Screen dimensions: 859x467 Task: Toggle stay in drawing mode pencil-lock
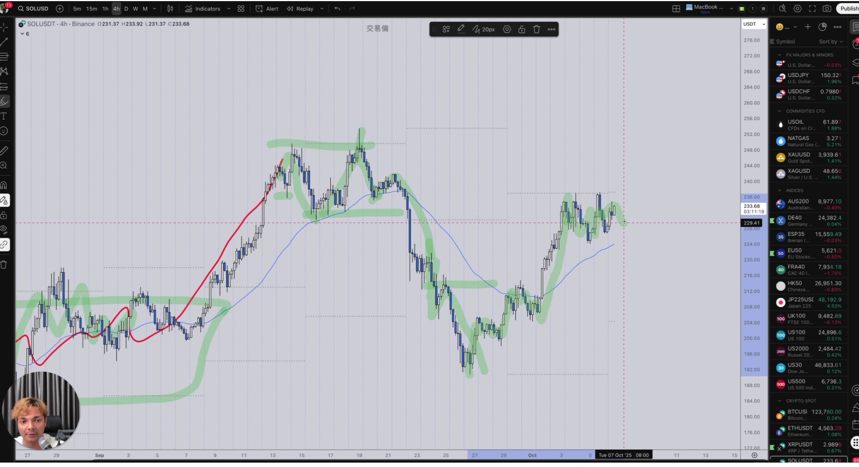(x=4, y=201)
